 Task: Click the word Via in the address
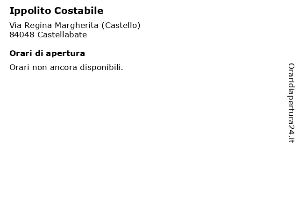point(15,25)
